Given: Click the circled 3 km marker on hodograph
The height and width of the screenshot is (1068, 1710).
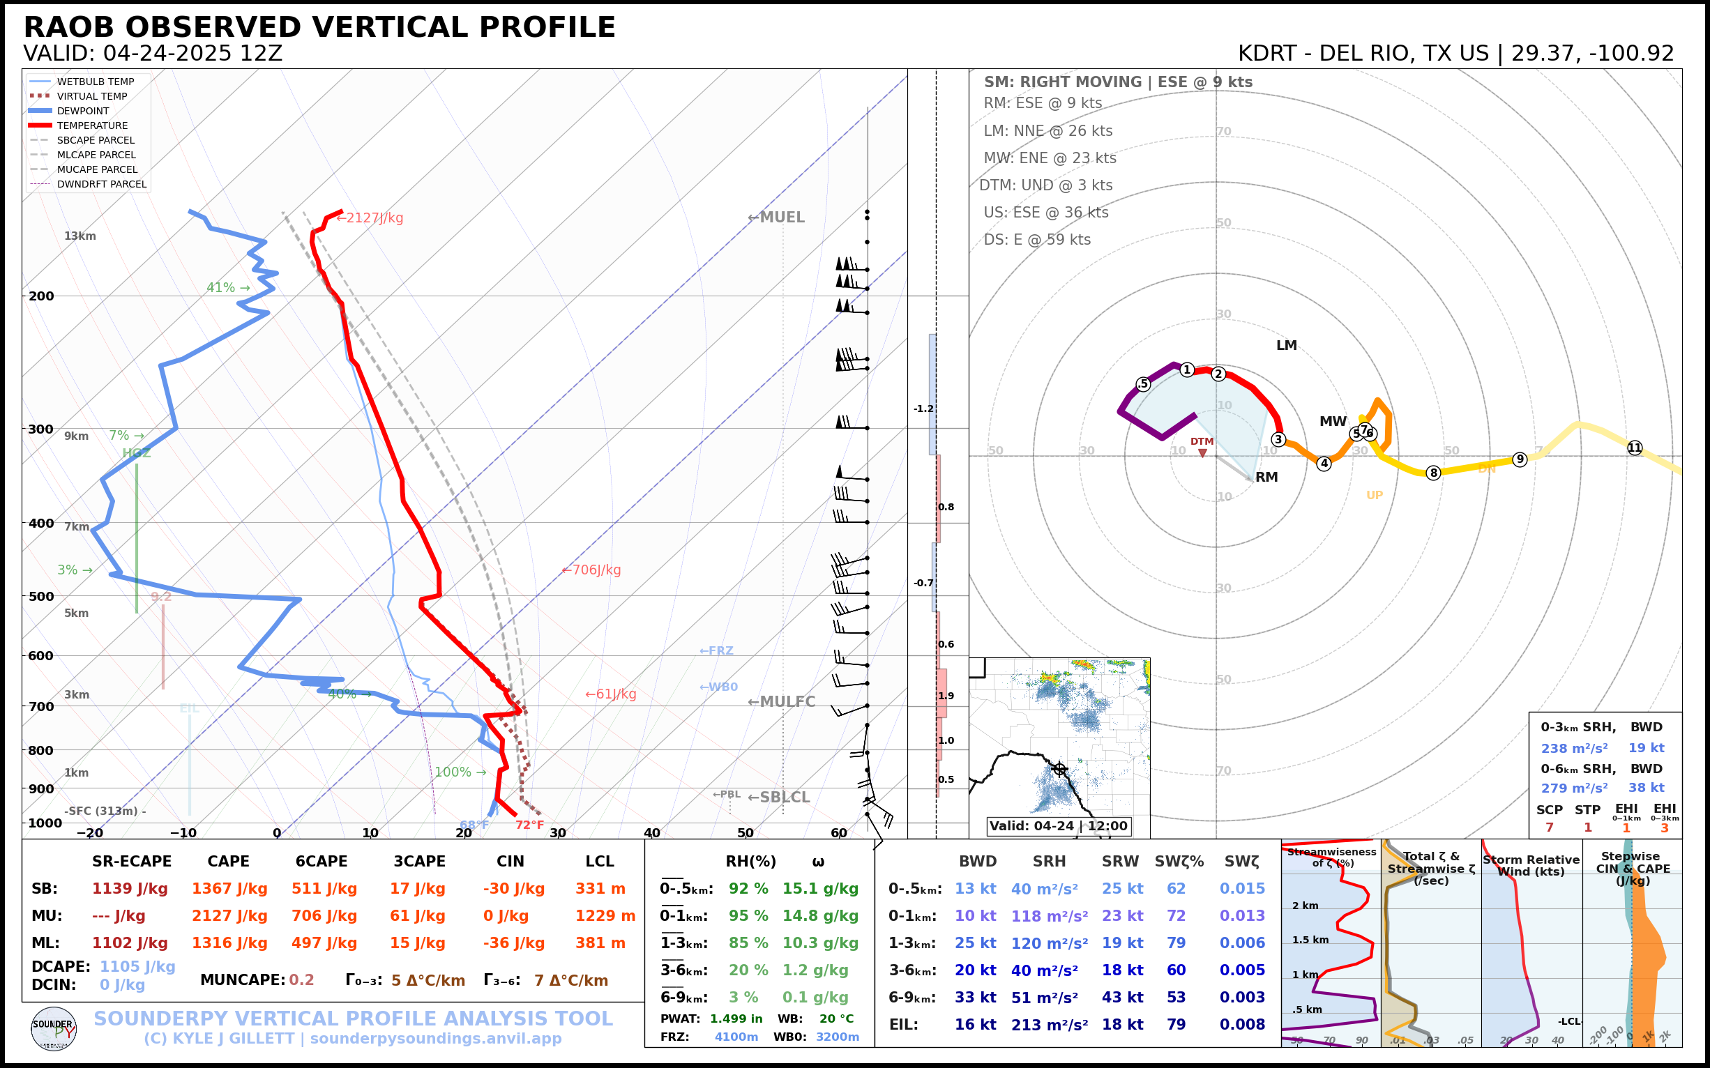Looking at the screenshot, I should click(1278, 439).
